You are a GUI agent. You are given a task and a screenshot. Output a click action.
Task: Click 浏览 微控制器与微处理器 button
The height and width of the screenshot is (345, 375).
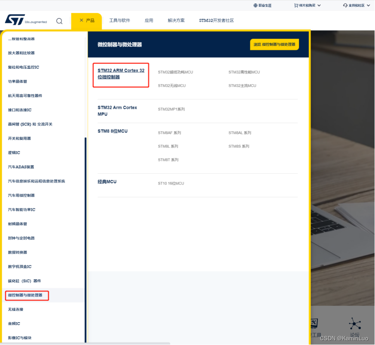[x=274, y=44]
